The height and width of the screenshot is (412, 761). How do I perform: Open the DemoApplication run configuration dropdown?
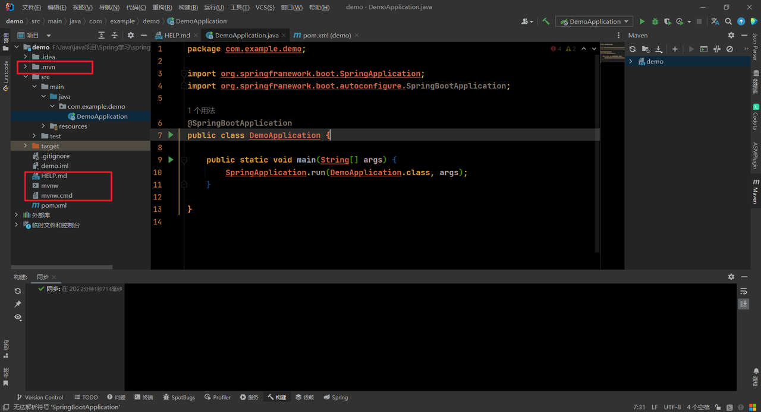click(595, 21)
